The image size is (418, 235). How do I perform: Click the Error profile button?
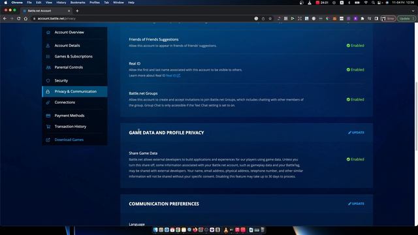(x=389, y=19)
